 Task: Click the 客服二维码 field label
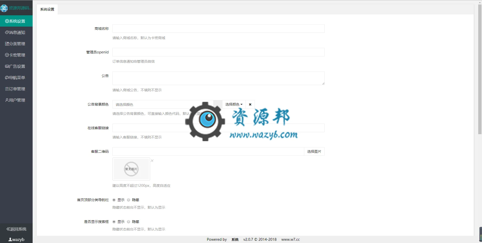tap(100, 151)
